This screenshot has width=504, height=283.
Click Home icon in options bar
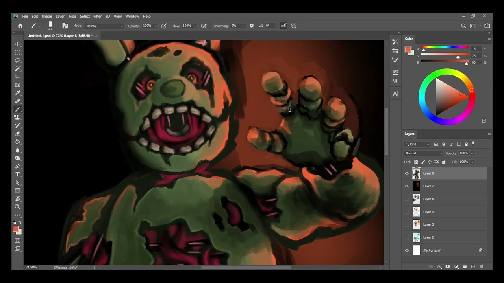(20, 26)
